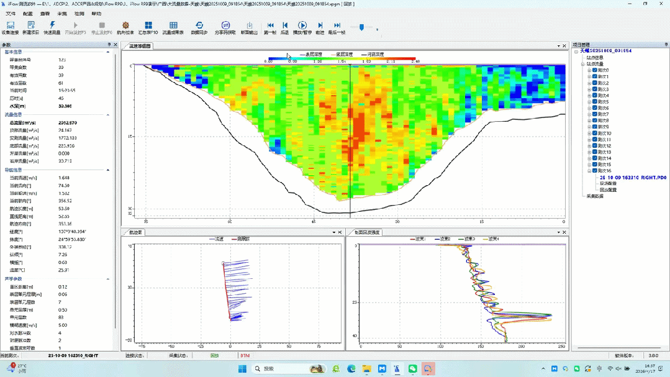Open the 检测 menu
Screen dimensions: 670x377
click(x=79, y=14)
